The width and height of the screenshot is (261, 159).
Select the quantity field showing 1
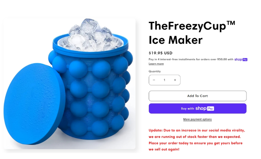(x=164, y=80)
